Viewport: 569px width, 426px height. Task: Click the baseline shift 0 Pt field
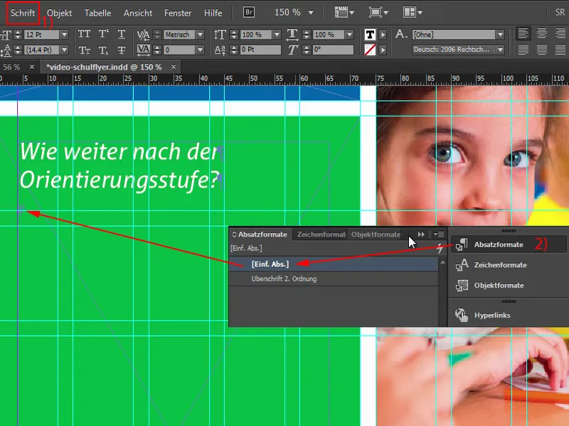click(x=260, y=50)
